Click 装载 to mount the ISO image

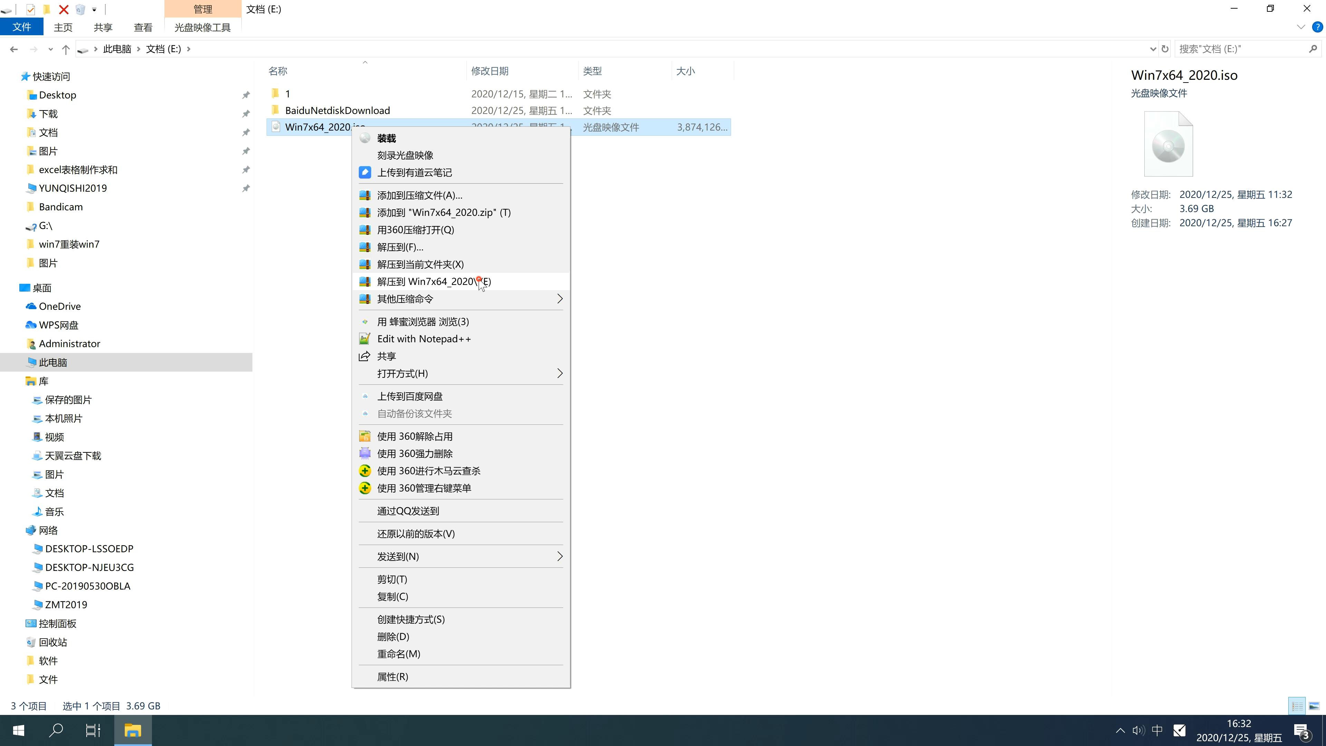coord(386,137)
